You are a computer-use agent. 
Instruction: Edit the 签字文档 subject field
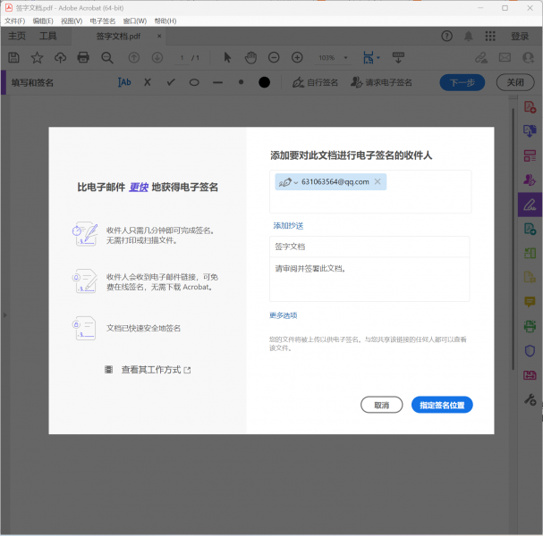369,247
